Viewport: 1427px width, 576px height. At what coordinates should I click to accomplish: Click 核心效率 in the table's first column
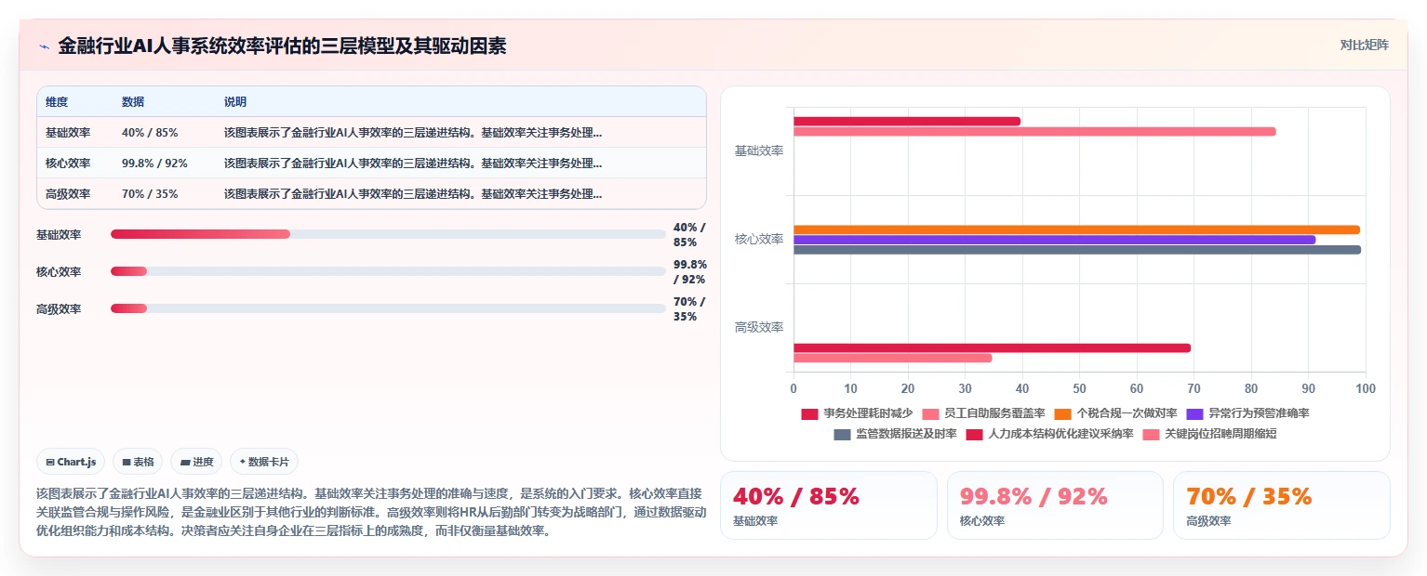point(68,164)
